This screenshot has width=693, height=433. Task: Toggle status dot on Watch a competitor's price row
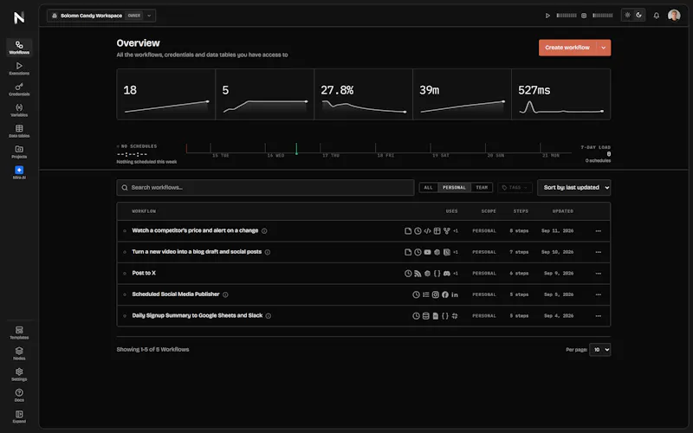point(125,230)
